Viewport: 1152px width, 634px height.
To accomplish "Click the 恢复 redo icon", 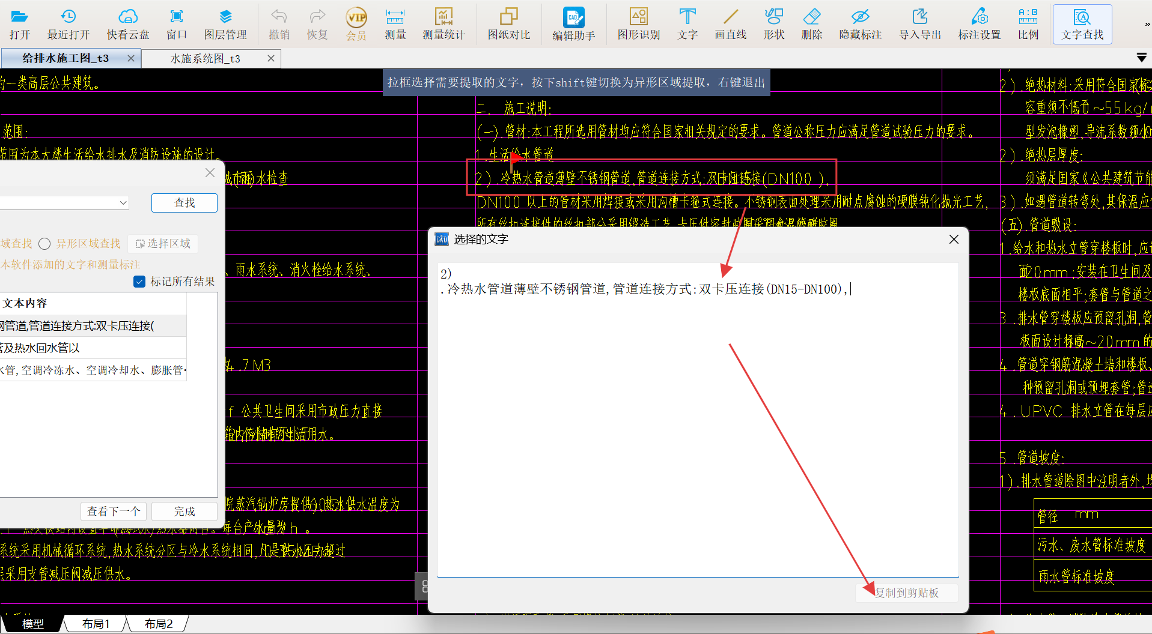I will (317, 24).
